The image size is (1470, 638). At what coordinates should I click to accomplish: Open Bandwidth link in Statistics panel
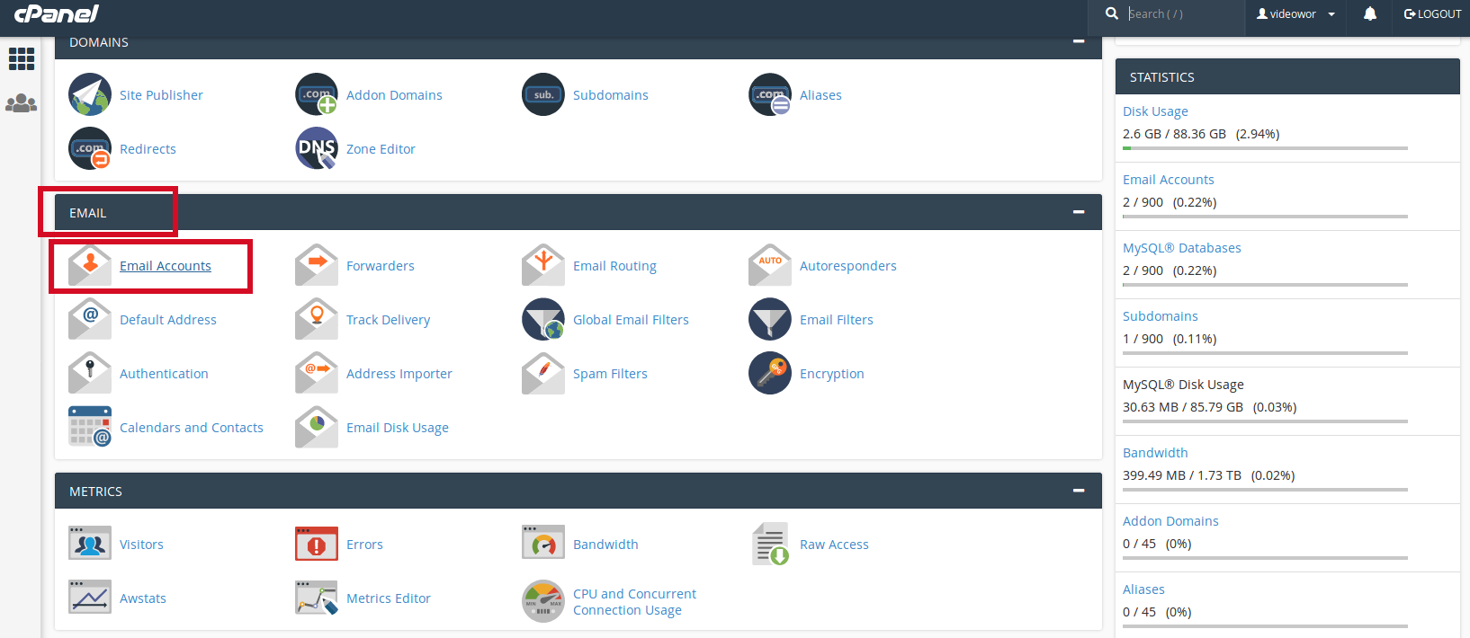(x=1155, y=453)
